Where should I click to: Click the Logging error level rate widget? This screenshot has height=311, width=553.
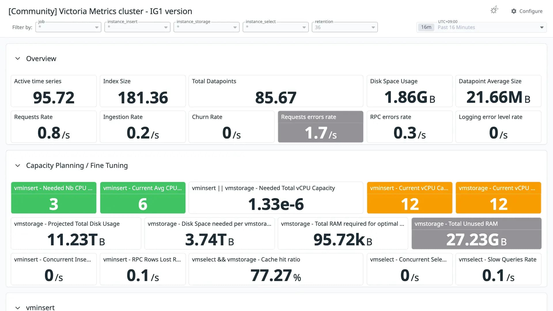coord(498,127)
